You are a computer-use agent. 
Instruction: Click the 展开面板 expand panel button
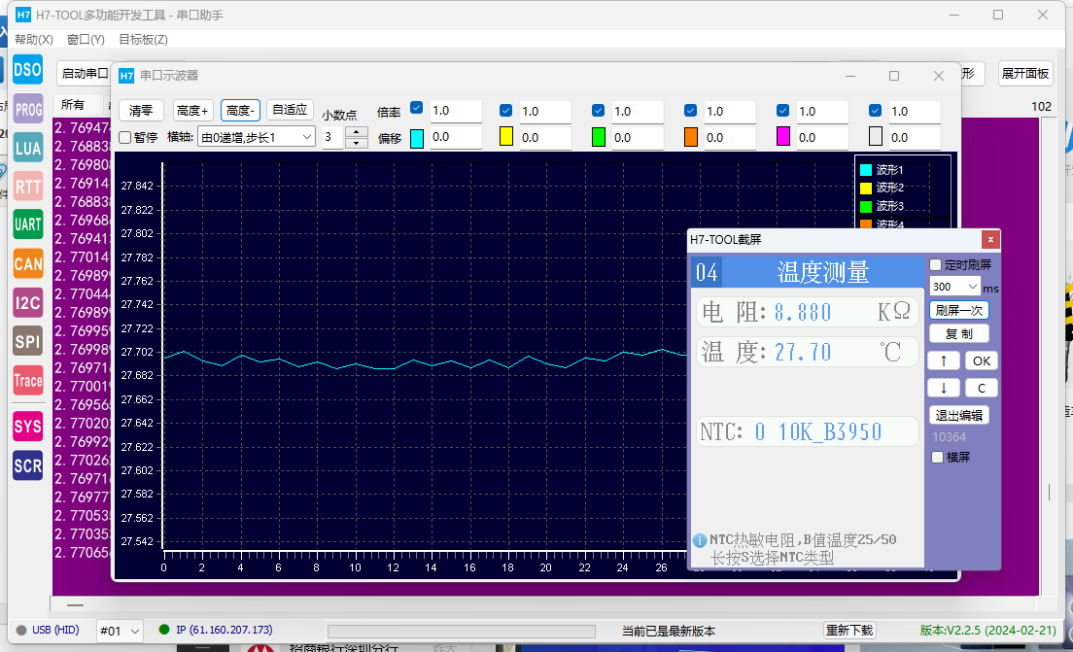1025,73
